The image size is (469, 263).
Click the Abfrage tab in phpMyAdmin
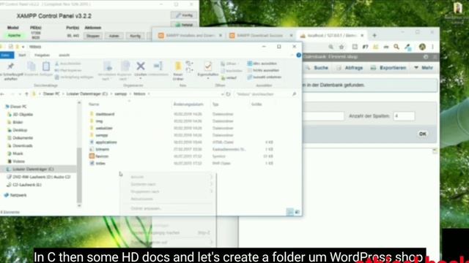(350, 68)
